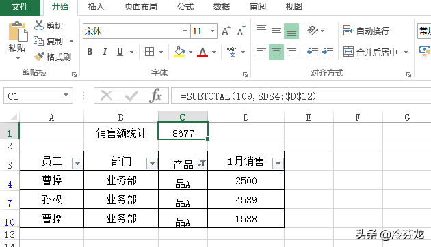Open the merge and center dropdown arrow
Image resolution: width=431 pixels, height=247 pixels.
tap(406, 52)
